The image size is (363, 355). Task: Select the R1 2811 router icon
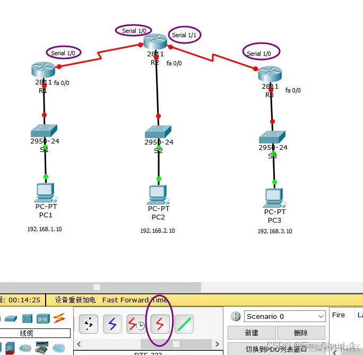pyautogui.click(x=44, y=70)
